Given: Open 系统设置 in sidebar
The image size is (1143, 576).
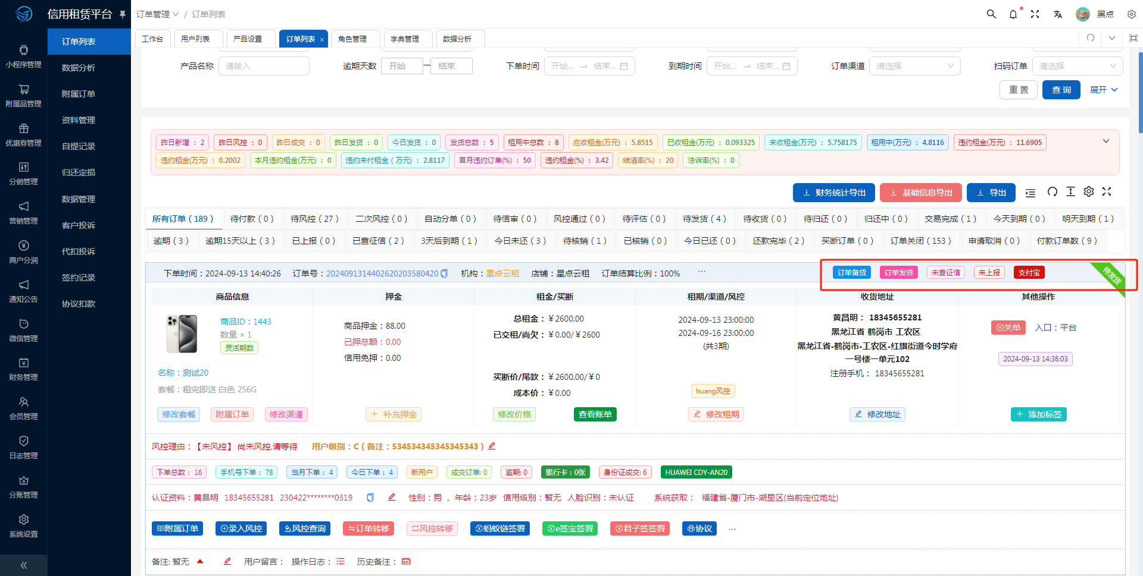Looking at the screenshot, I should pos(24,526).
